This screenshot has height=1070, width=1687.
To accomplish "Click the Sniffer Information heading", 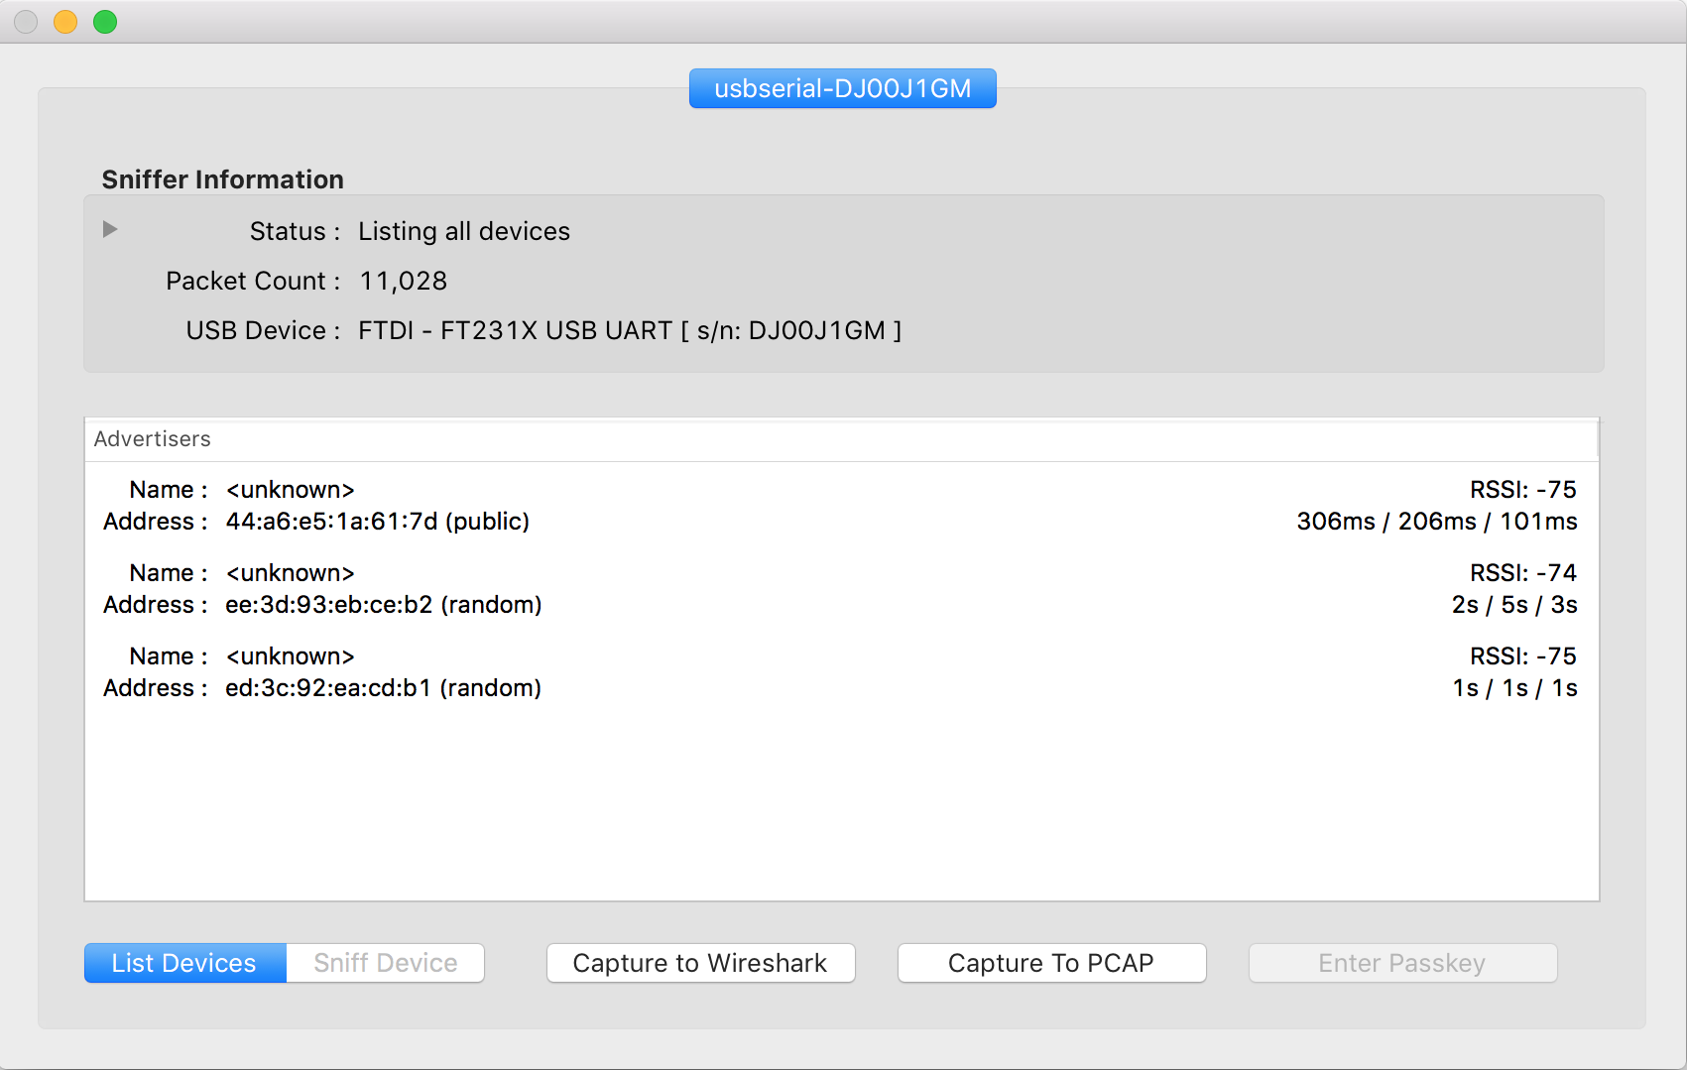I will (x=223, y=179).
